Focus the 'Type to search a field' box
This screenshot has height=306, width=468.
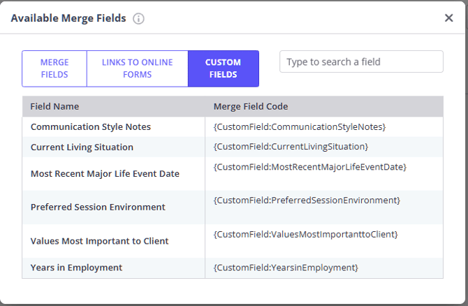pos(361,61)
